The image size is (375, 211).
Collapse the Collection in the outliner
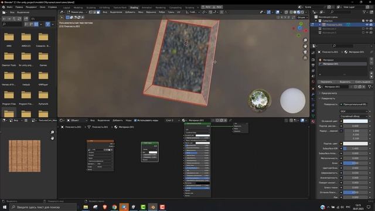(x=316, y=21)
